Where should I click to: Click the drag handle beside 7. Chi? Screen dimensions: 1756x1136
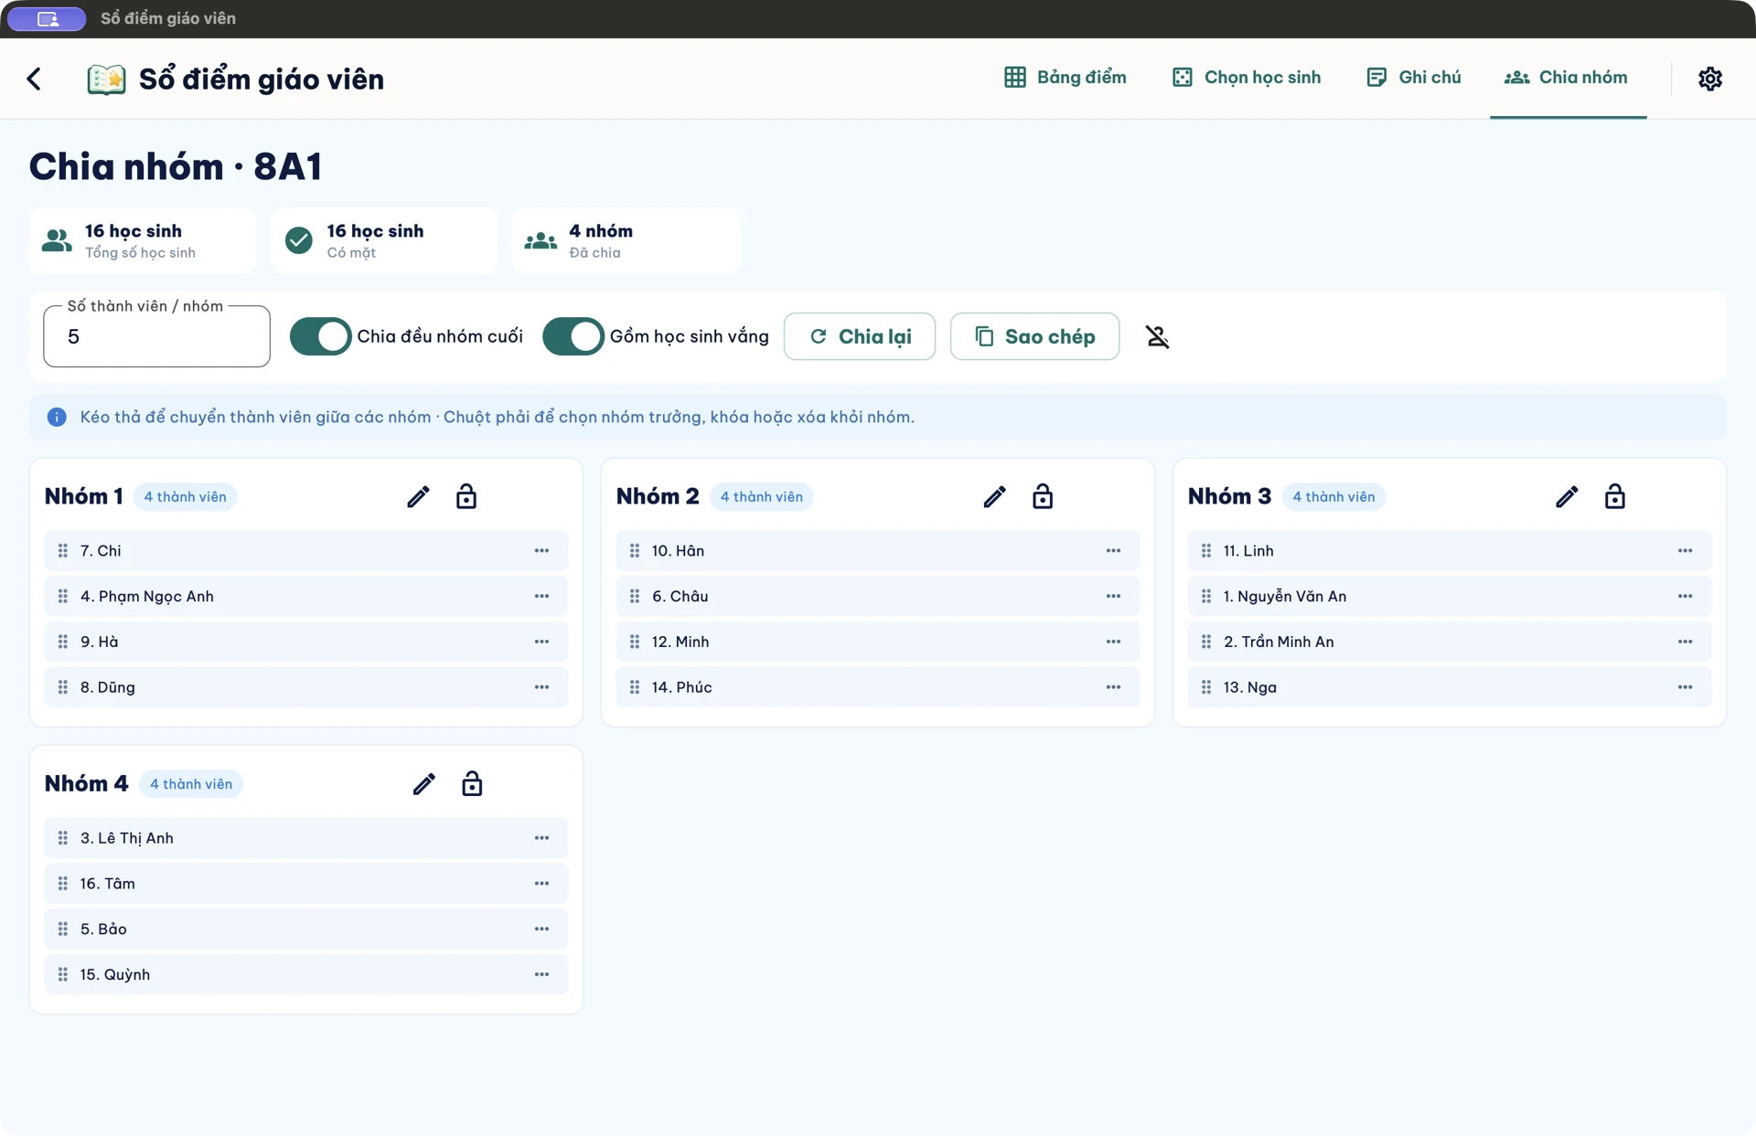63,550
